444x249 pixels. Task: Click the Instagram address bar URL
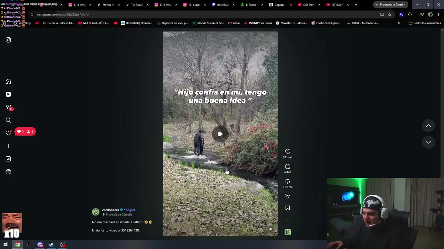(63, 15)
